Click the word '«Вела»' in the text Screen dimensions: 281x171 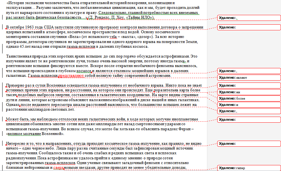pos(74,37)
